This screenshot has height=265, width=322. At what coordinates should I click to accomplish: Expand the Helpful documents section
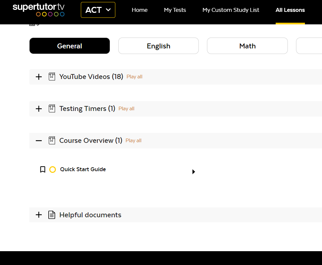(x=39, y=215)
